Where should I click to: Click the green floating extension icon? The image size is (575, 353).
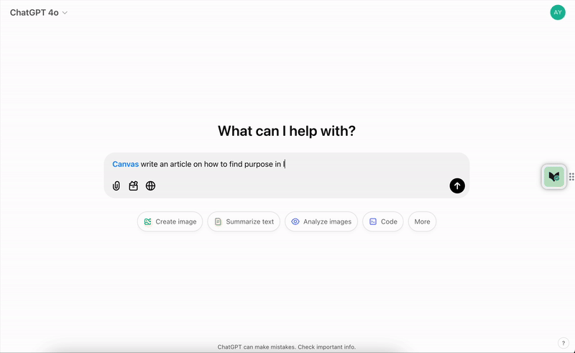pyautogui.click(x=553, y=177)
